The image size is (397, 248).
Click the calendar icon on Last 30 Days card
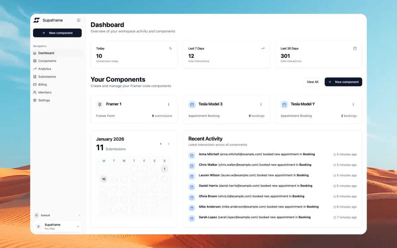(x=355, y=48)
